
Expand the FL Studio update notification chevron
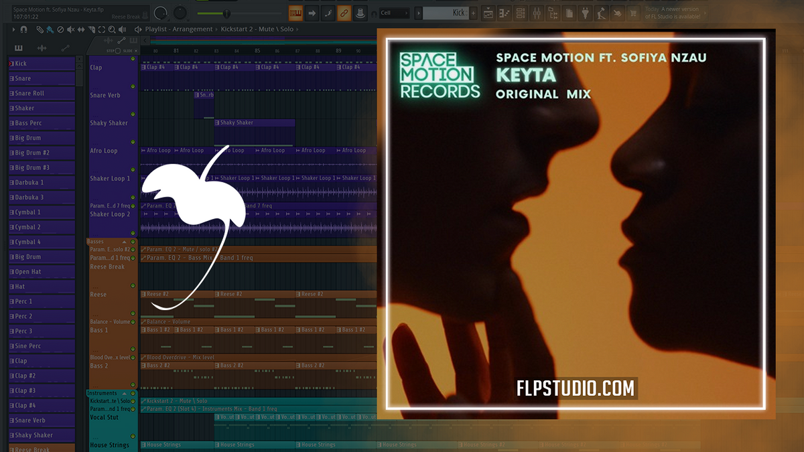pyautogui.click(x=705, y=11)
